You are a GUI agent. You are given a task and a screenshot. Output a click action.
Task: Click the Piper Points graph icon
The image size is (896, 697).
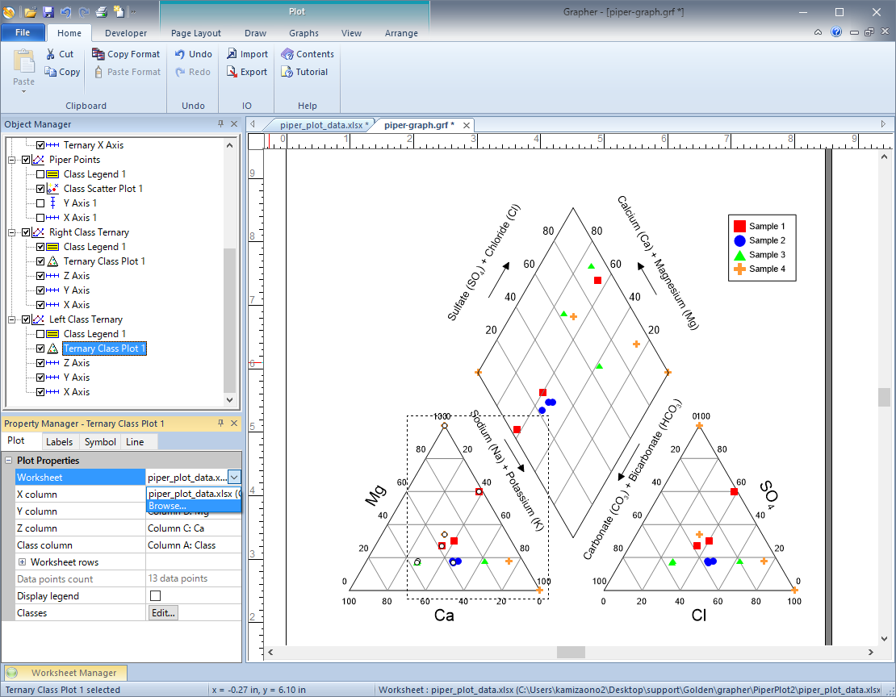pyautogui.click(x=38, y=160)
